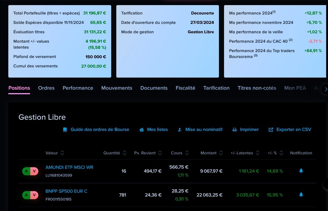Viewport: 328px width, 211px height.
Task: Expand tabs with right chevron arrow
Action: 326,89
